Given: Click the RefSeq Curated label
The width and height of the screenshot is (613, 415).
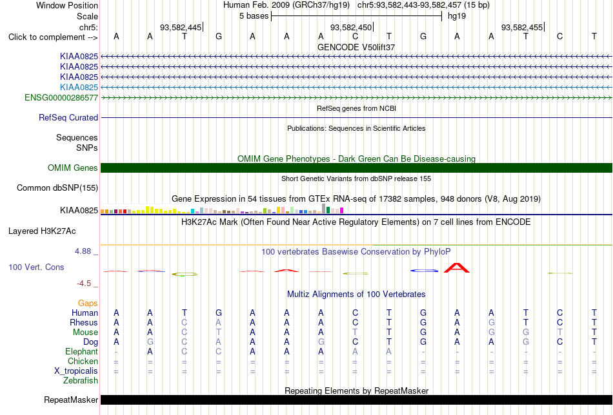Looking at the screenshot, I should (x=68, y=117).
